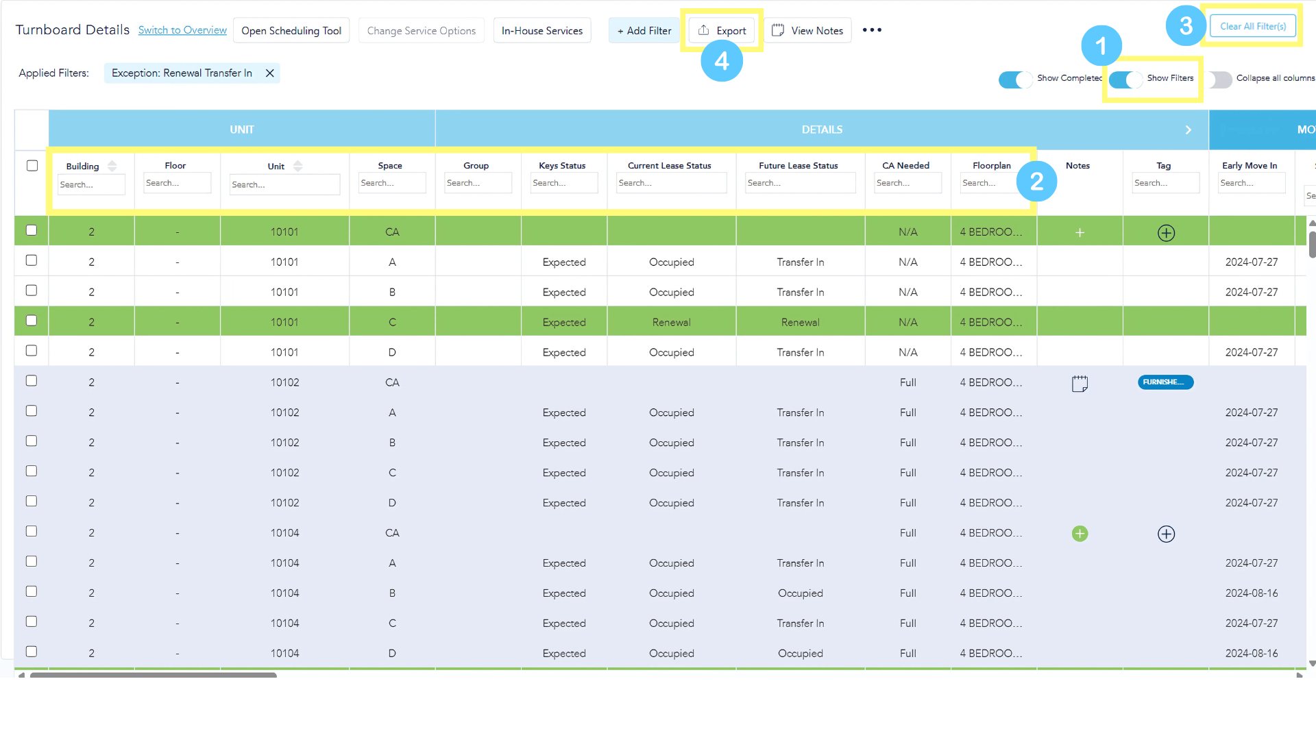Click Switch to Overview link
Image resolution: width=1316 pixels, height=740 pixels.
point(182,30)
